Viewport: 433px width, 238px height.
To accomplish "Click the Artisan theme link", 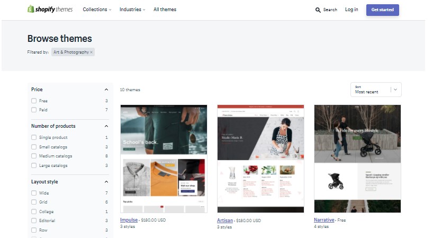I will (x=225, y=221).
